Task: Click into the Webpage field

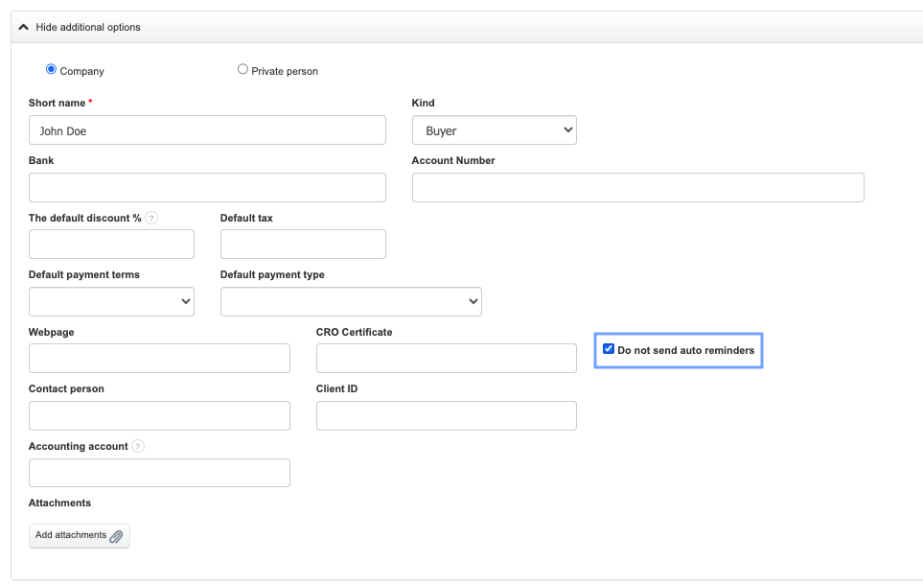Action: click(x=159, y=359)
